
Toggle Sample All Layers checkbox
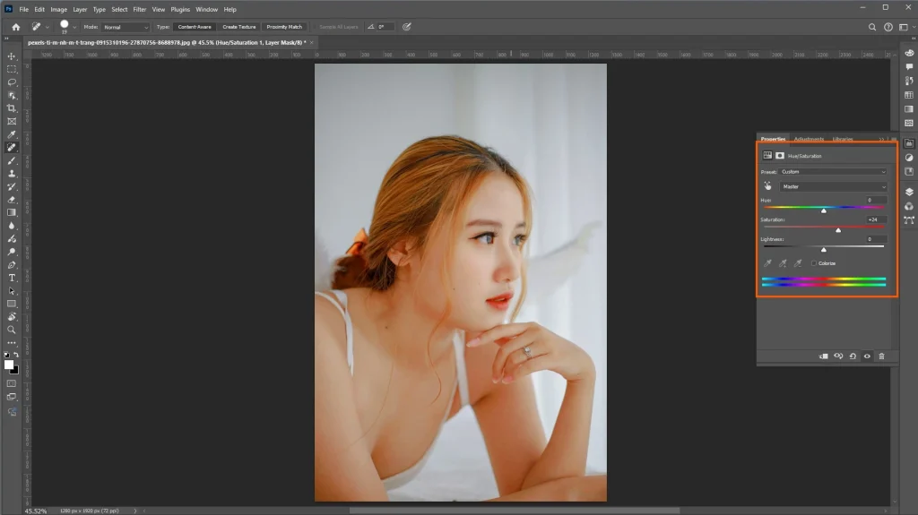click(x=315, y=27)
